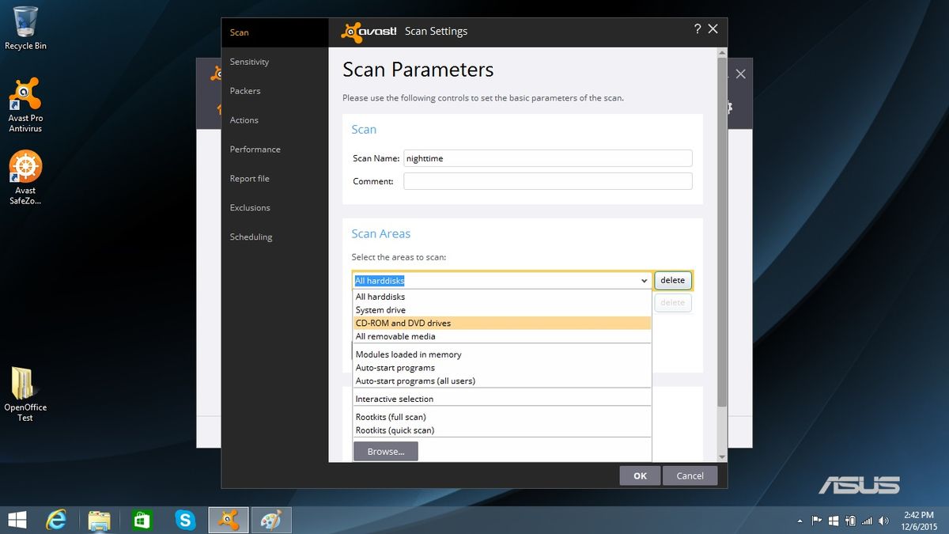Collapse the scan areas dropdown arrow
Viewport: 949px width, 534px height.
pyautogui.click(x=644, y=281)
